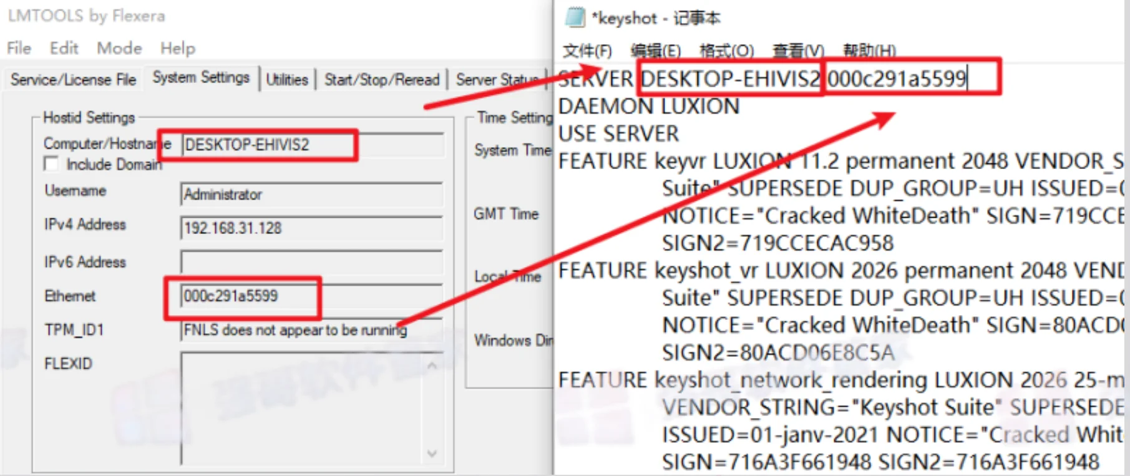Viewport: 1130px width, 476px height.
Task: Click the FEATURE keyvr LUXION line
Action: (x=840, y=161)
